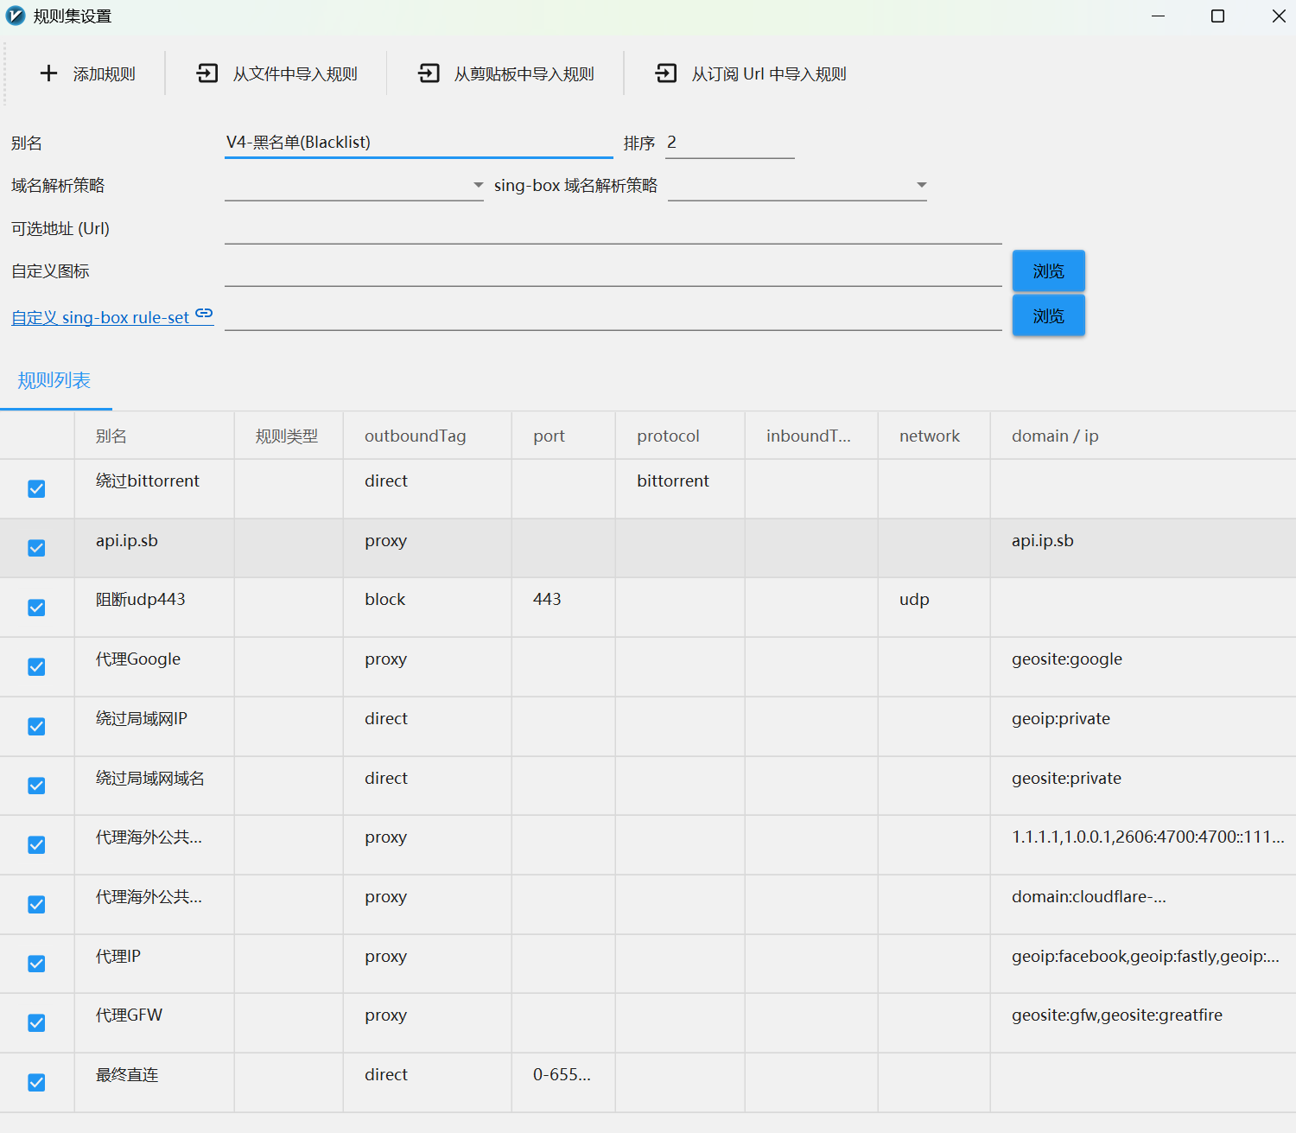Click the link icon beside 自定义 sing-box rule-set
Viewport: 1296px width, 1133px height.
[x=204, y=315]
